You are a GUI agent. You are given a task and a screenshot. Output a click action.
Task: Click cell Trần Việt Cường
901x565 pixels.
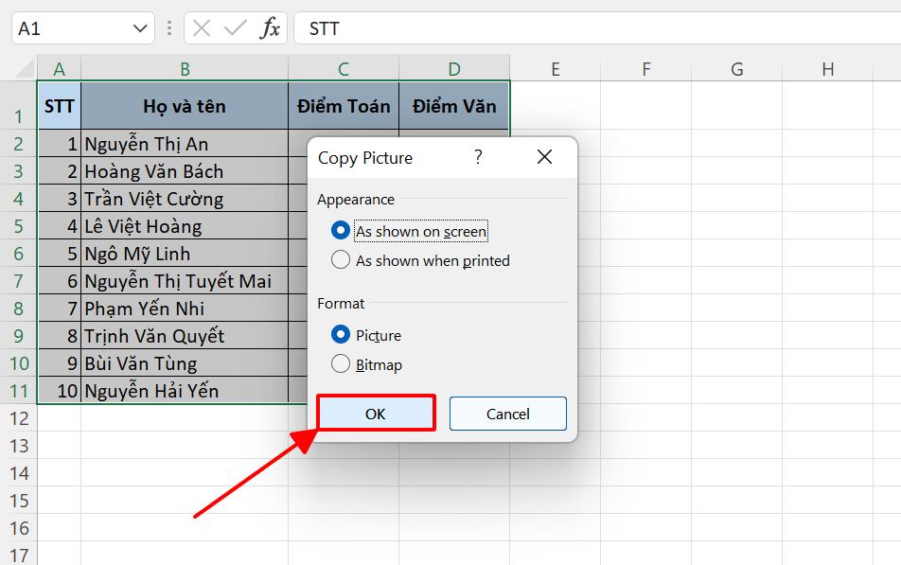tap(185, 199)
